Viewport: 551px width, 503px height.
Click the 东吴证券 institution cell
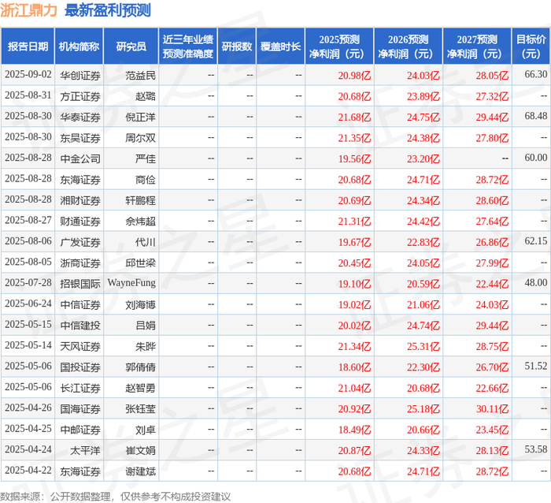point(80,138)
